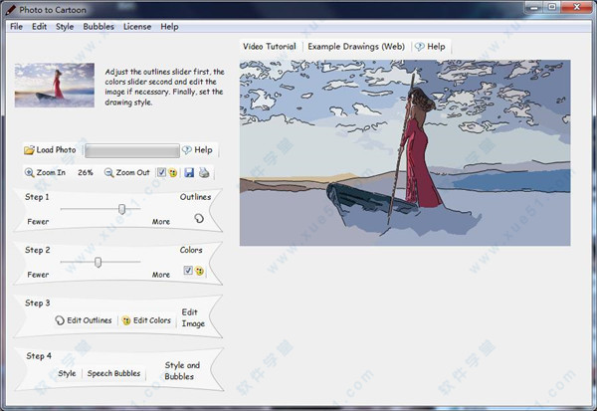Open the Help menu in menu bar
This screenshot has height=411, width=597.
(169, 27)
